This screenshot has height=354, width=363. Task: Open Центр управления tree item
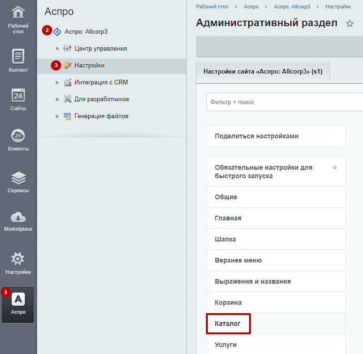(x=101, y=49)
